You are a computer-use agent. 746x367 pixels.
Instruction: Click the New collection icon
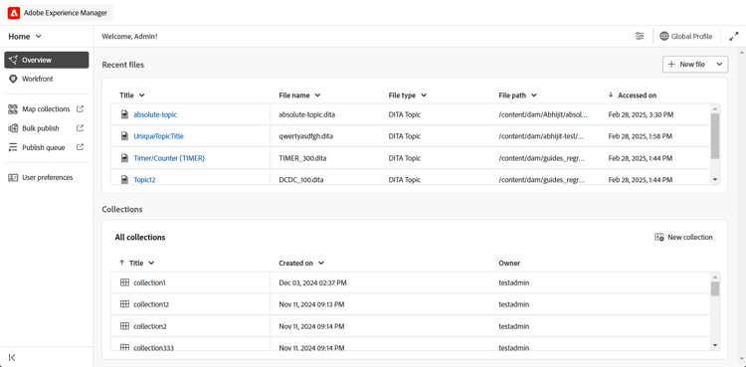click(658, 237)
